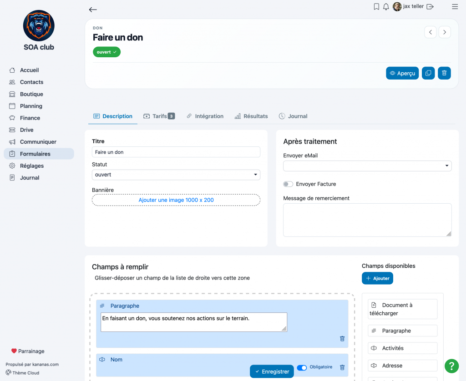Click the Thème Cloud selector
The width and height of the screenshot is (466, 381).
click(23, 373)
